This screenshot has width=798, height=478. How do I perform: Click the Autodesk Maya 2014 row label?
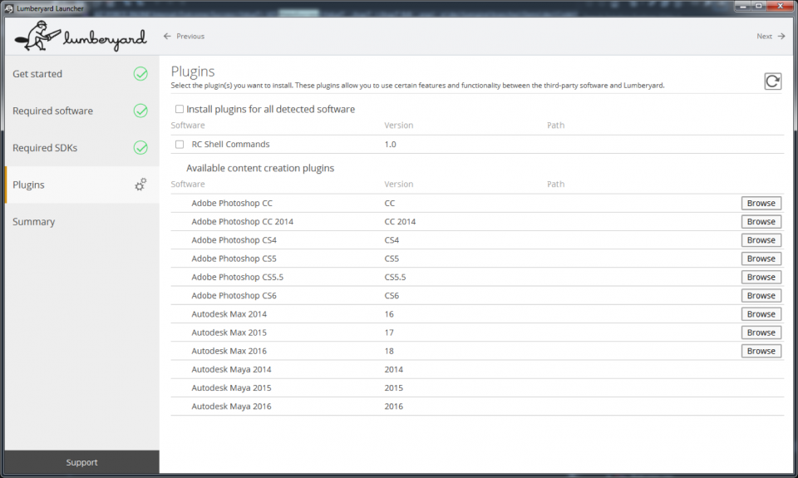231,370
